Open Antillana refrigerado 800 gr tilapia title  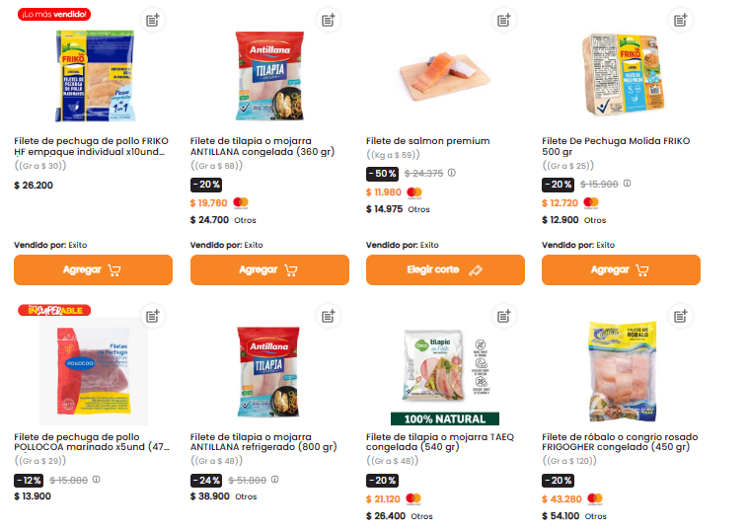267,442
